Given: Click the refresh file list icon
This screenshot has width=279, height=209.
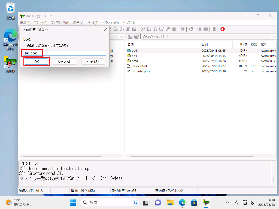Looking at the screenshot, I should [x=191, y=29].
